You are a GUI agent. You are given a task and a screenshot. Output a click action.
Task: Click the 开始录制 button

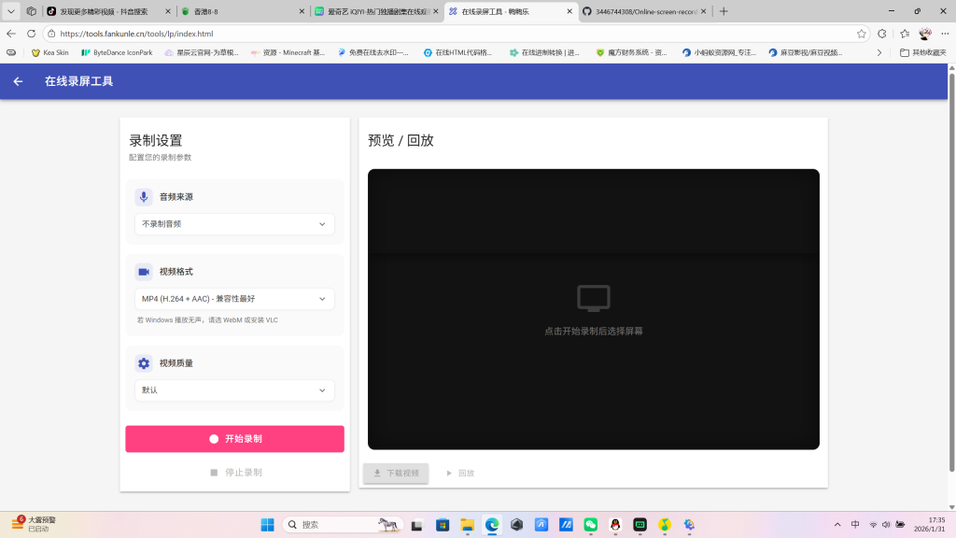tap(234, 438)
